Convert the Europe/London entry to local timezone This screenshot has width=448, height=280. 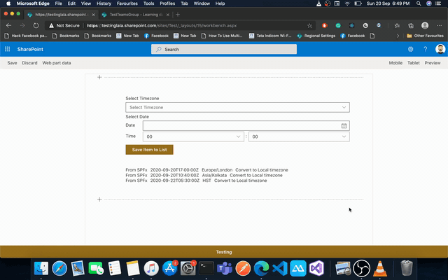pyautogui.click(x=262, y=170)
